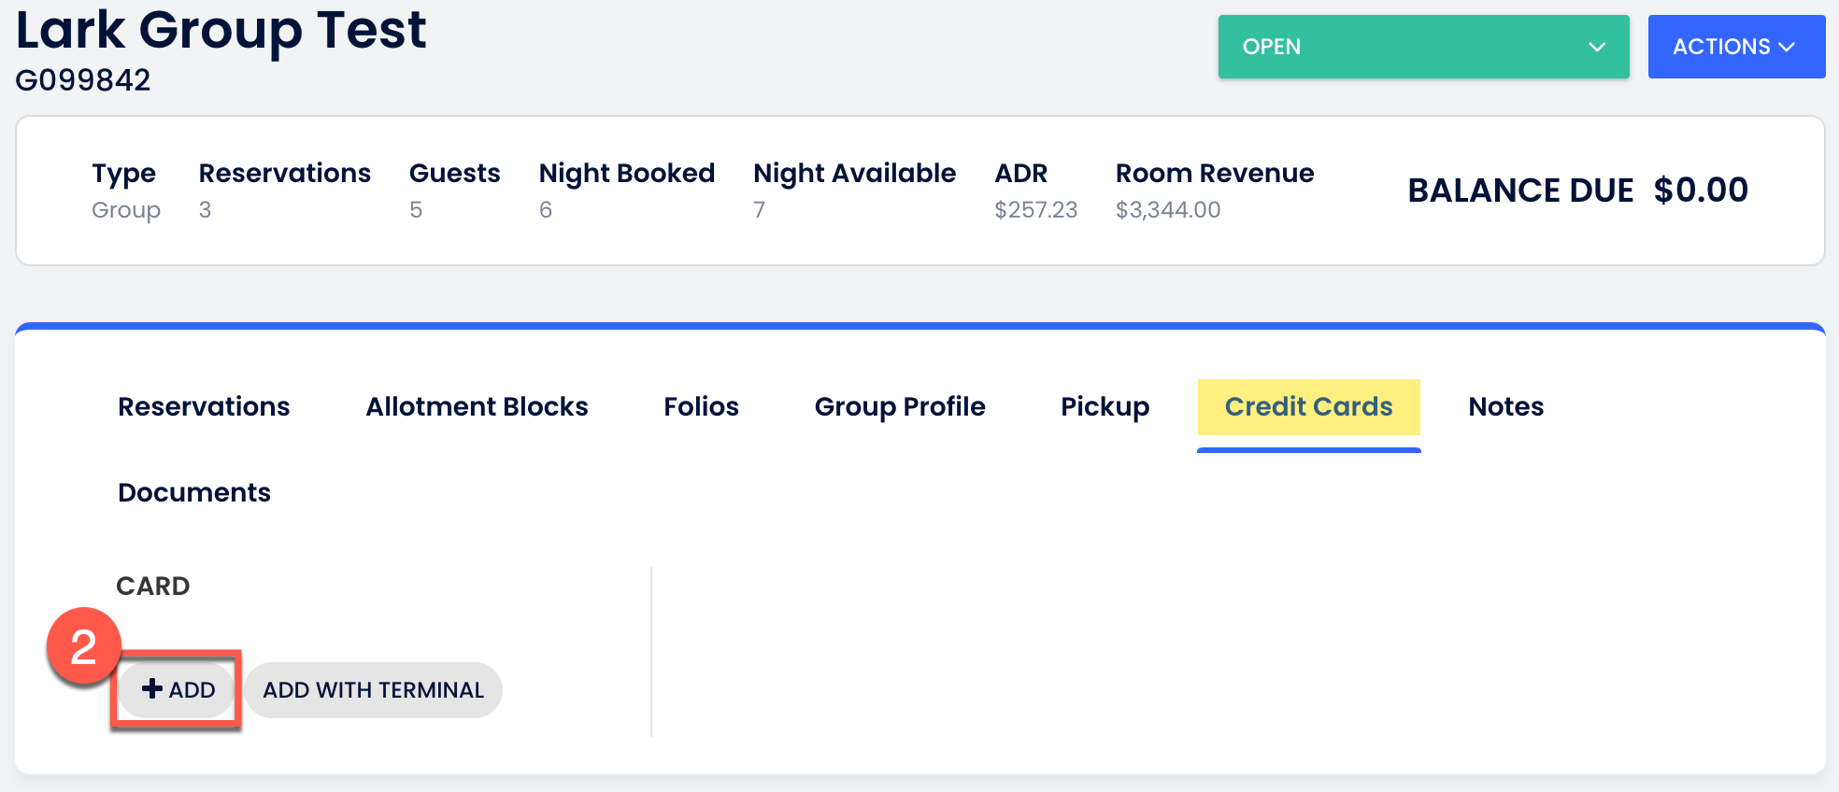Select the Group Profile tab
This screenshot has width=1839, height=792.
tap(899, 407)
